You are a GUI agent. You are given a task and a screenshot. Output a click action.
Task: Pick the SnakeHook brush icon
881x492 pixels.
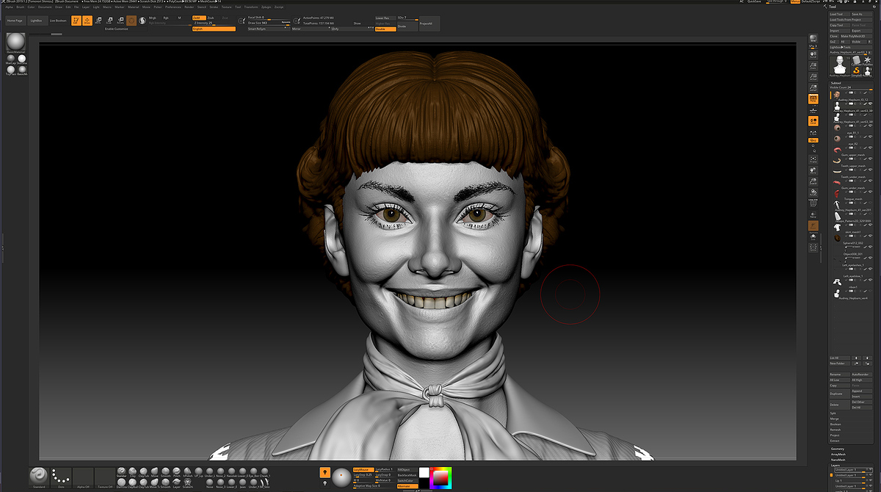[187, 482]
